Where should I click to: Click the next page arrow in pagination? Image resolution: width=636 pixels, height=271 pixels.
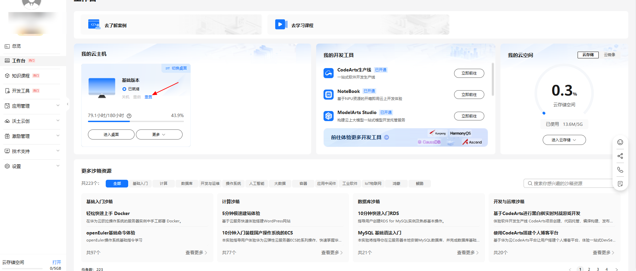(617, 269)
